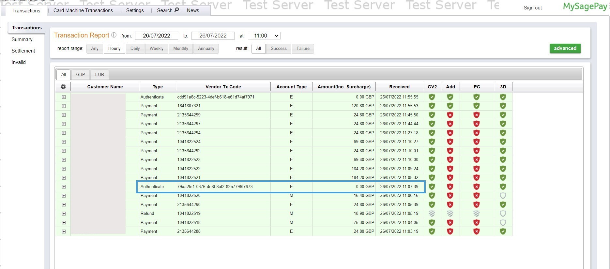The width and height of the screenshot is (610, 269).
Task: Click 3D empty shield for Refund 1041822519
Action: tap(503, 214)
